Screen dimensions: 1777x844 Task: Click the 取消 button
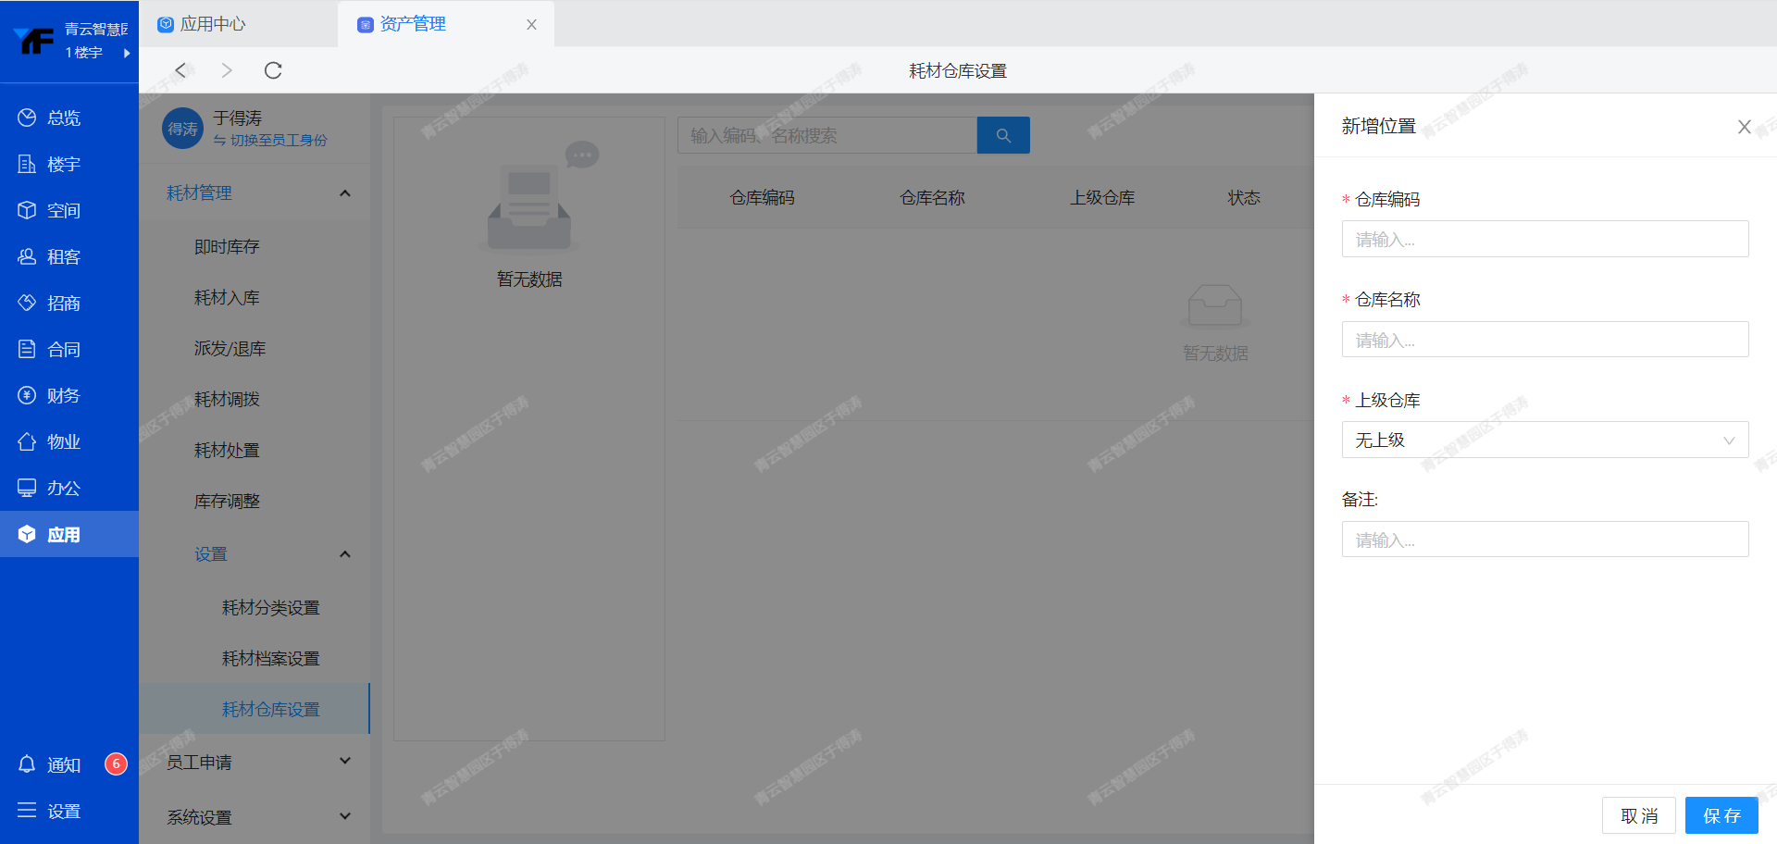1638,815
